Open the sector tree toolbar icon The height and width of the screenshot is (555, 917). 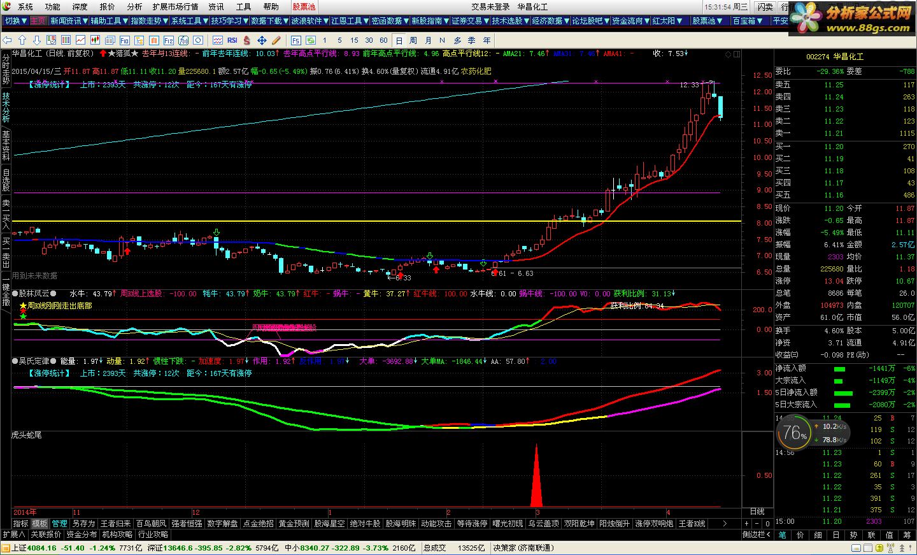pos(139,40)
